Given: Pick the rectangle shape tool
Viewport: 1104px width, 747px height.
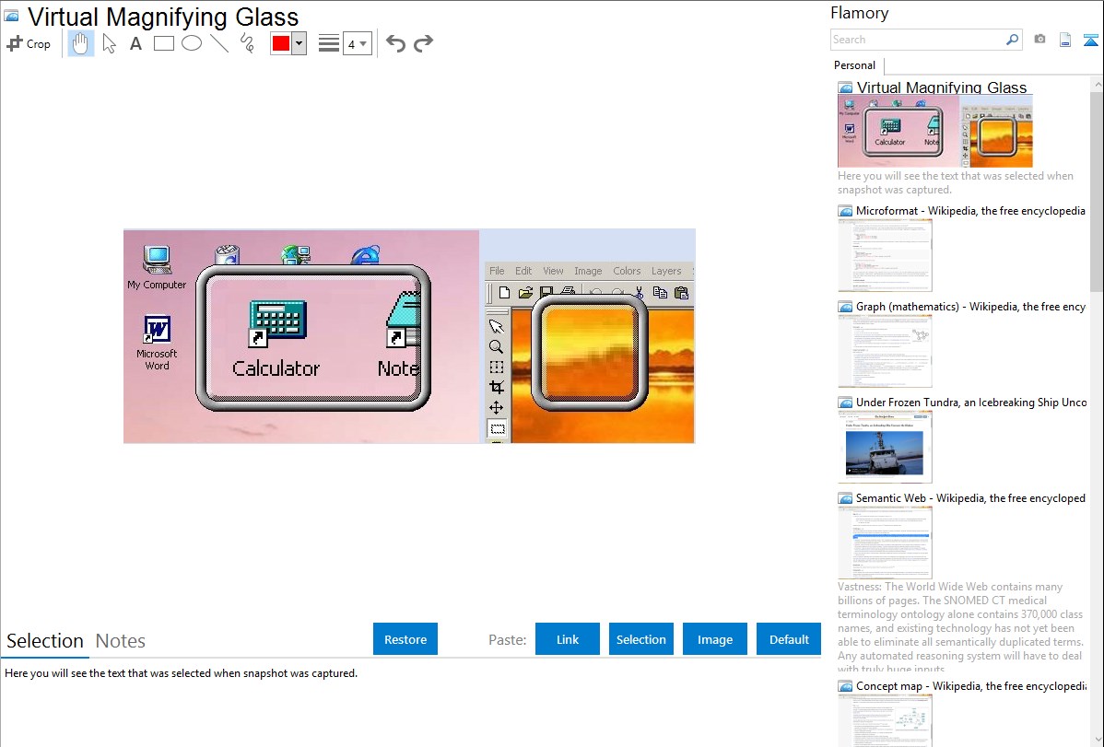Looking at the screenshot, I should click(163, 43).
